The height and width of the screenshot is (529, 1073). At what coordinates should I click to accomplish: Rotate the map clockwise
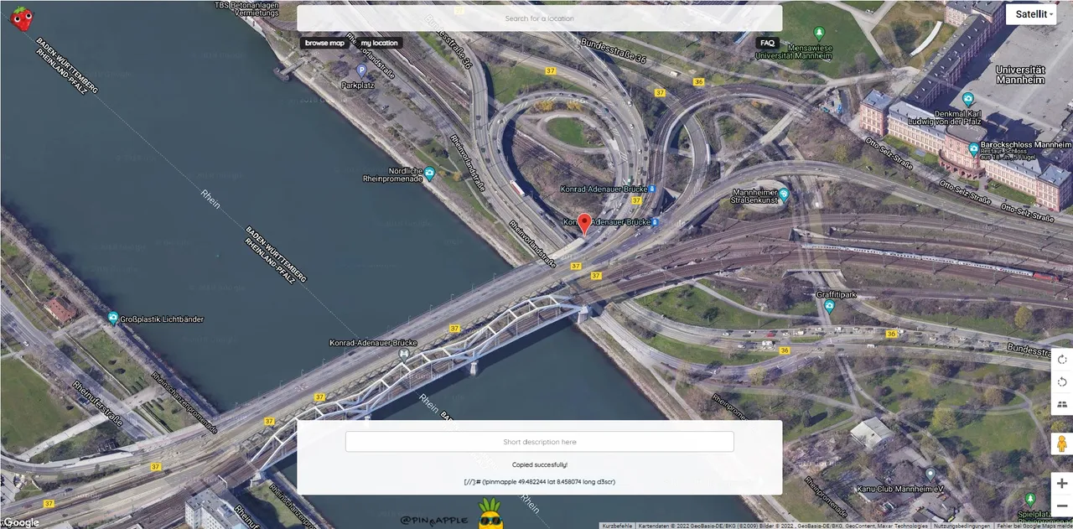[1062, 360]
